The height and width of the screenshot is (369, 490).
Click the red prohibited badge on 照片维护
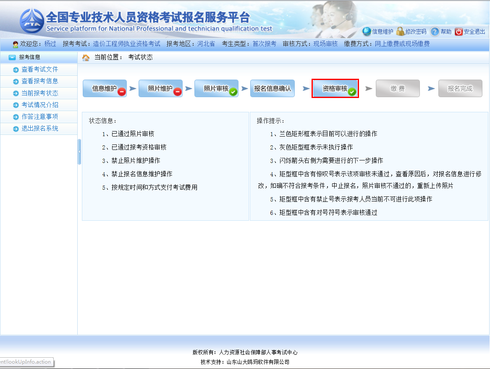tap(178, 92)
